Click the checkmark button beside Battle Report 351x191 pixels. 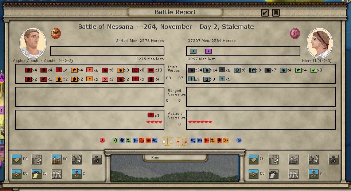(x=265, y=13)
